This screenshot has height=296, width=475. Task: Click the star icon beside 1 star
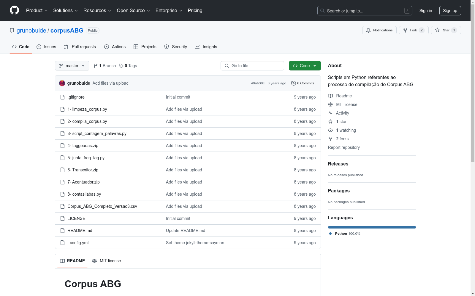(330, 122)
